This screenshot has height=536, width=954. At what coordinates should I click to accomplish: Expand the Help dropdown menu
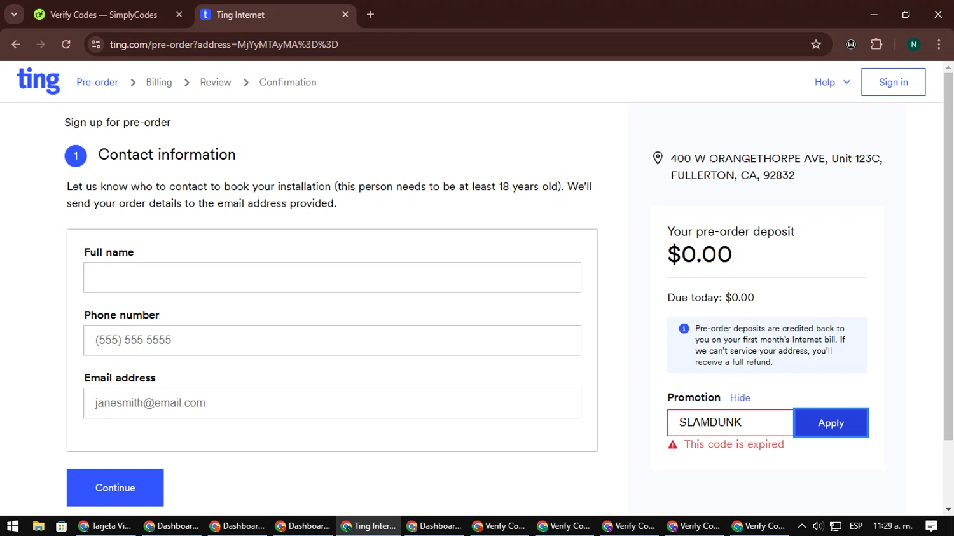click(832, 82)
